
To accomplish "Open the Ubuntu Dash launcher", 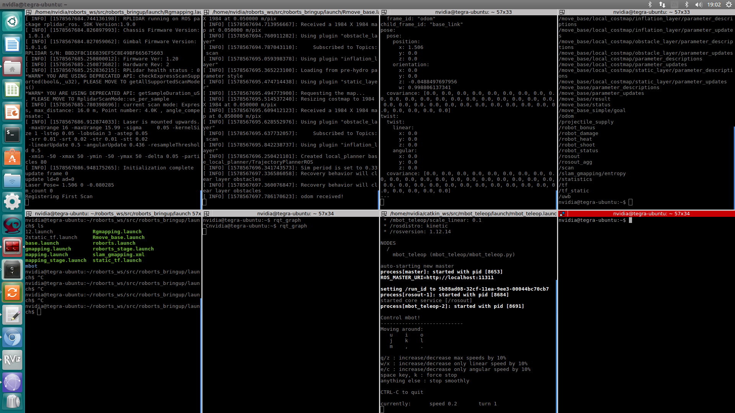I will tap(13, 21).
